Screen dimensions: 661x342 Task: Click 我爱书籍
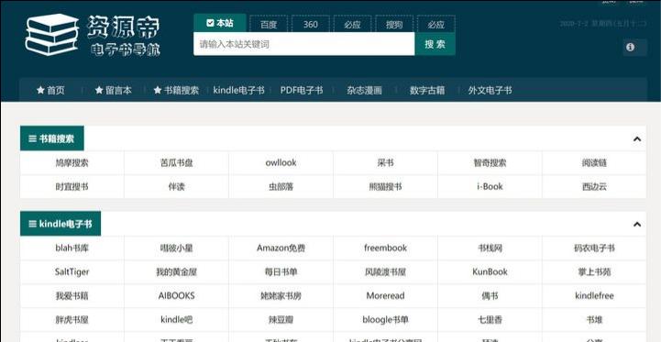coord(72,296)
